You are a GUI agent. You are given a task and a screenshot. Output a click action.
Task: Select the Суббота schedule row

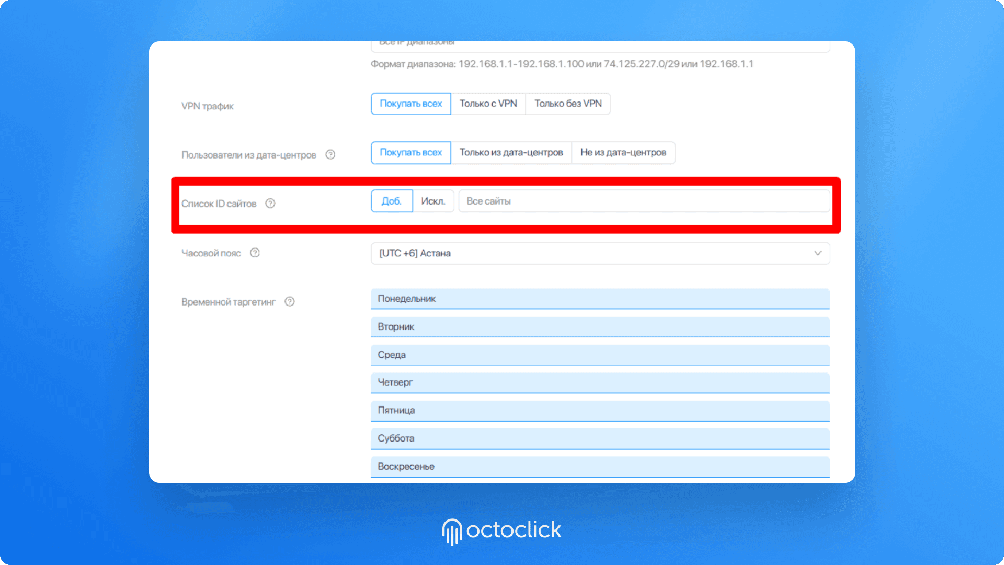click(x=600, y=438)
